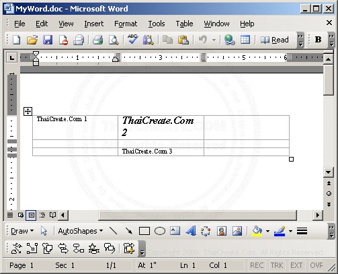Screen dimensions: 338x274
Task: Insert Picture from file
Action: click(237, 231)
